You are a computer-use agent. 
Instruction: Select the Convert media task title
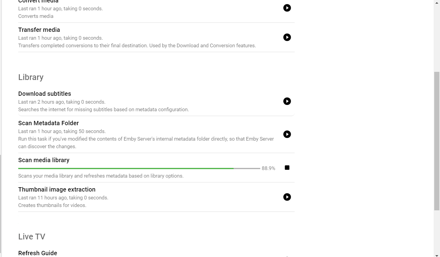(38, 2)
